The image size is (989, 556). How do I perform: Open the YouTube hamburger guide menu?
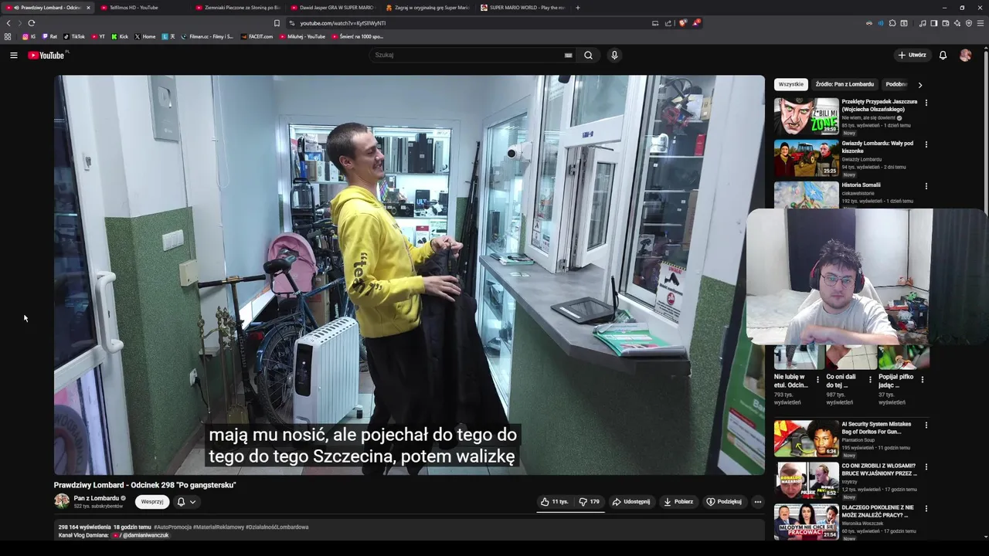click(13, 55)
